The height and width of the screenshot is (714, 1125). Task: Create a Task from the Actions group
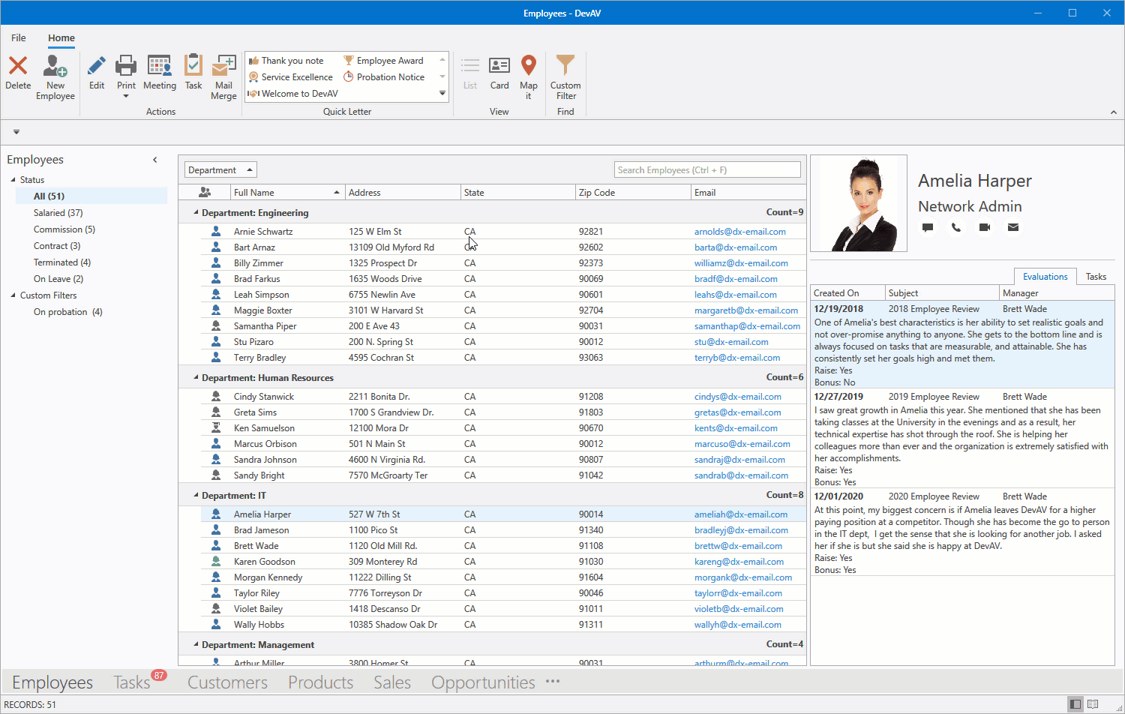coord(193,75)
